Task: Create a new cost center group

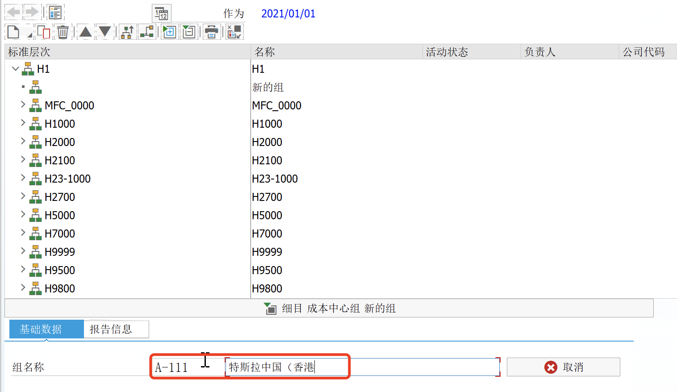Action: (x=13, y=32)
